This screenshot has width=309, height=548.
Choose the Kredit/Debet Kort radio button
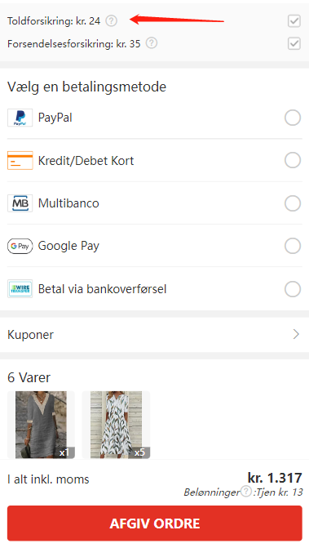coord(293,160)
